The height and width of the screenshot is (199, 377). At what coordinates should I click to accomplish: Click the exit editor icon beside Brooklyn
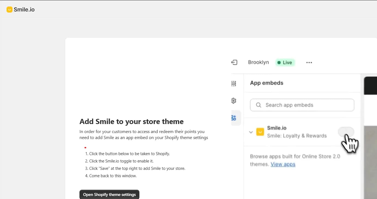coord(234,62)
